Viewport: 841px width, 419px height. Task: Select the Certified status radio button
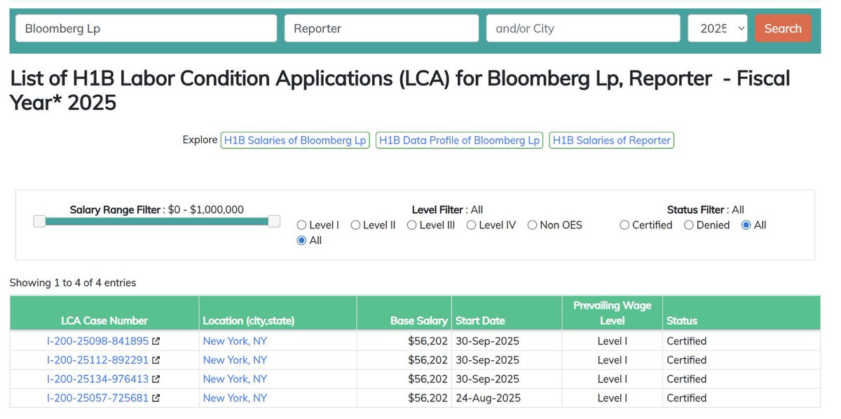pos(624,225)
